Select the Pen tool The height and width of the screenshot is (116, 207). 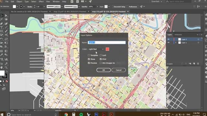[x=2, y=24]
